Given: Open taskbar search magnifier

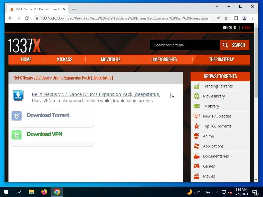Looking at the screenshot, I should click(18, 192).
